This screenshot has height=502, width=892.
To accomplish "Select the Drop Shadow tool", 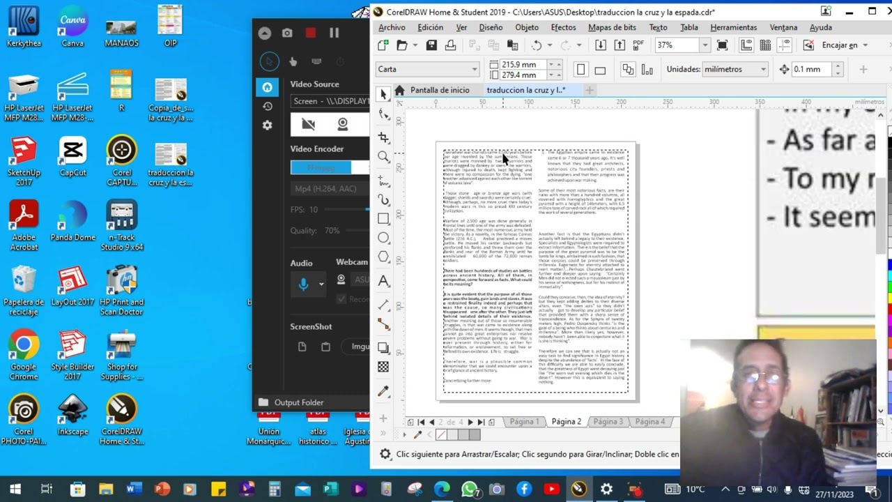I will click(383, 347).
